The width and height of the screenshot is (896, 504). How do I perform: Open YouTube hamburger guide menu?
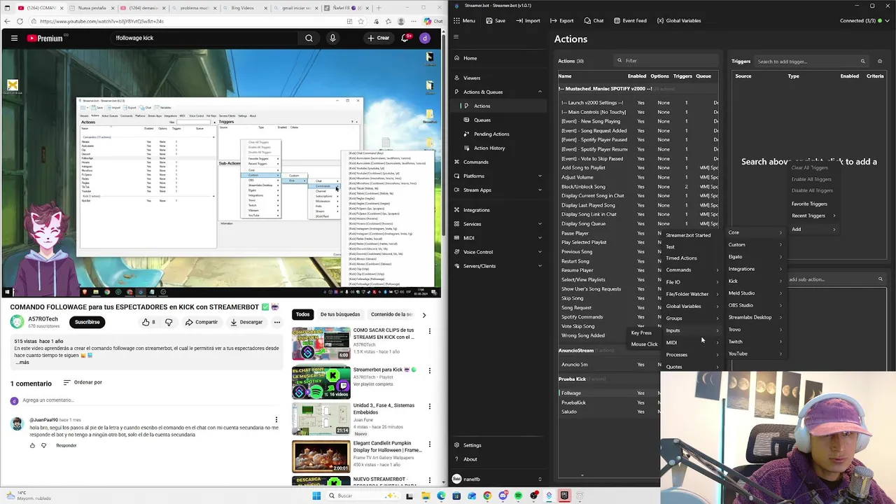click(x=14, y=38)
